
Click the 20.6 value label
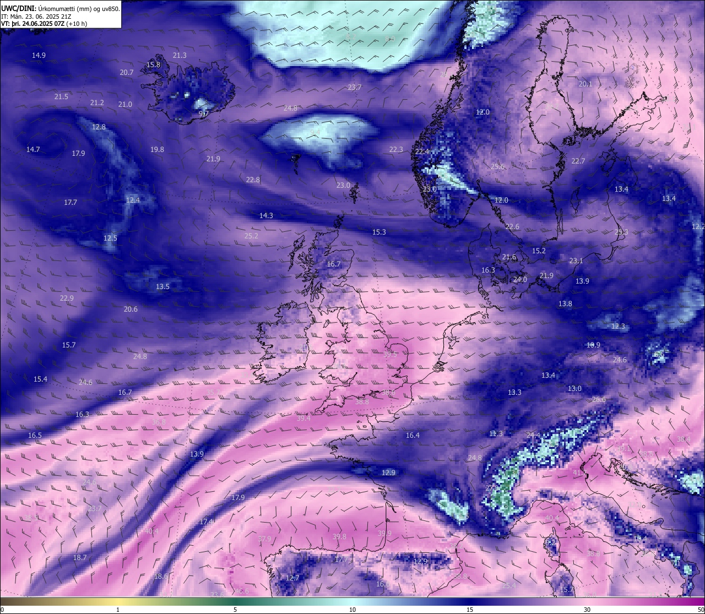tap(131, 309)
